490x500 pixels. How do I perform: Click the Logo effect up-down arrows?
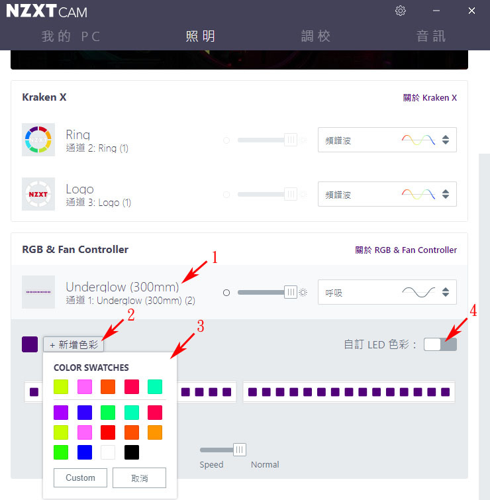[x=446, y=194]
